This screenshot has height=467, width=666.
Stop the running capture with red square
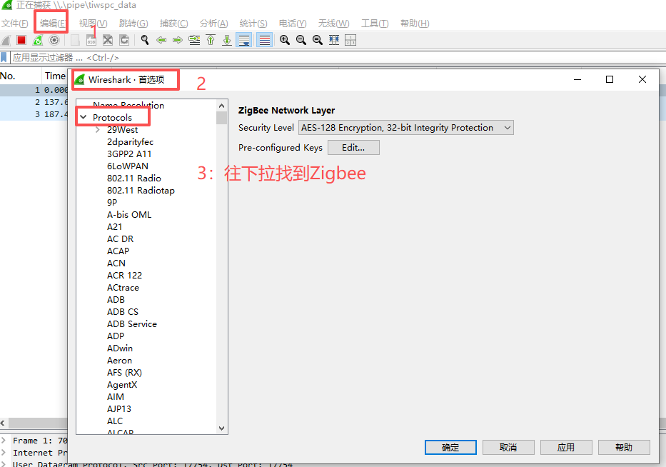[21, 41]
